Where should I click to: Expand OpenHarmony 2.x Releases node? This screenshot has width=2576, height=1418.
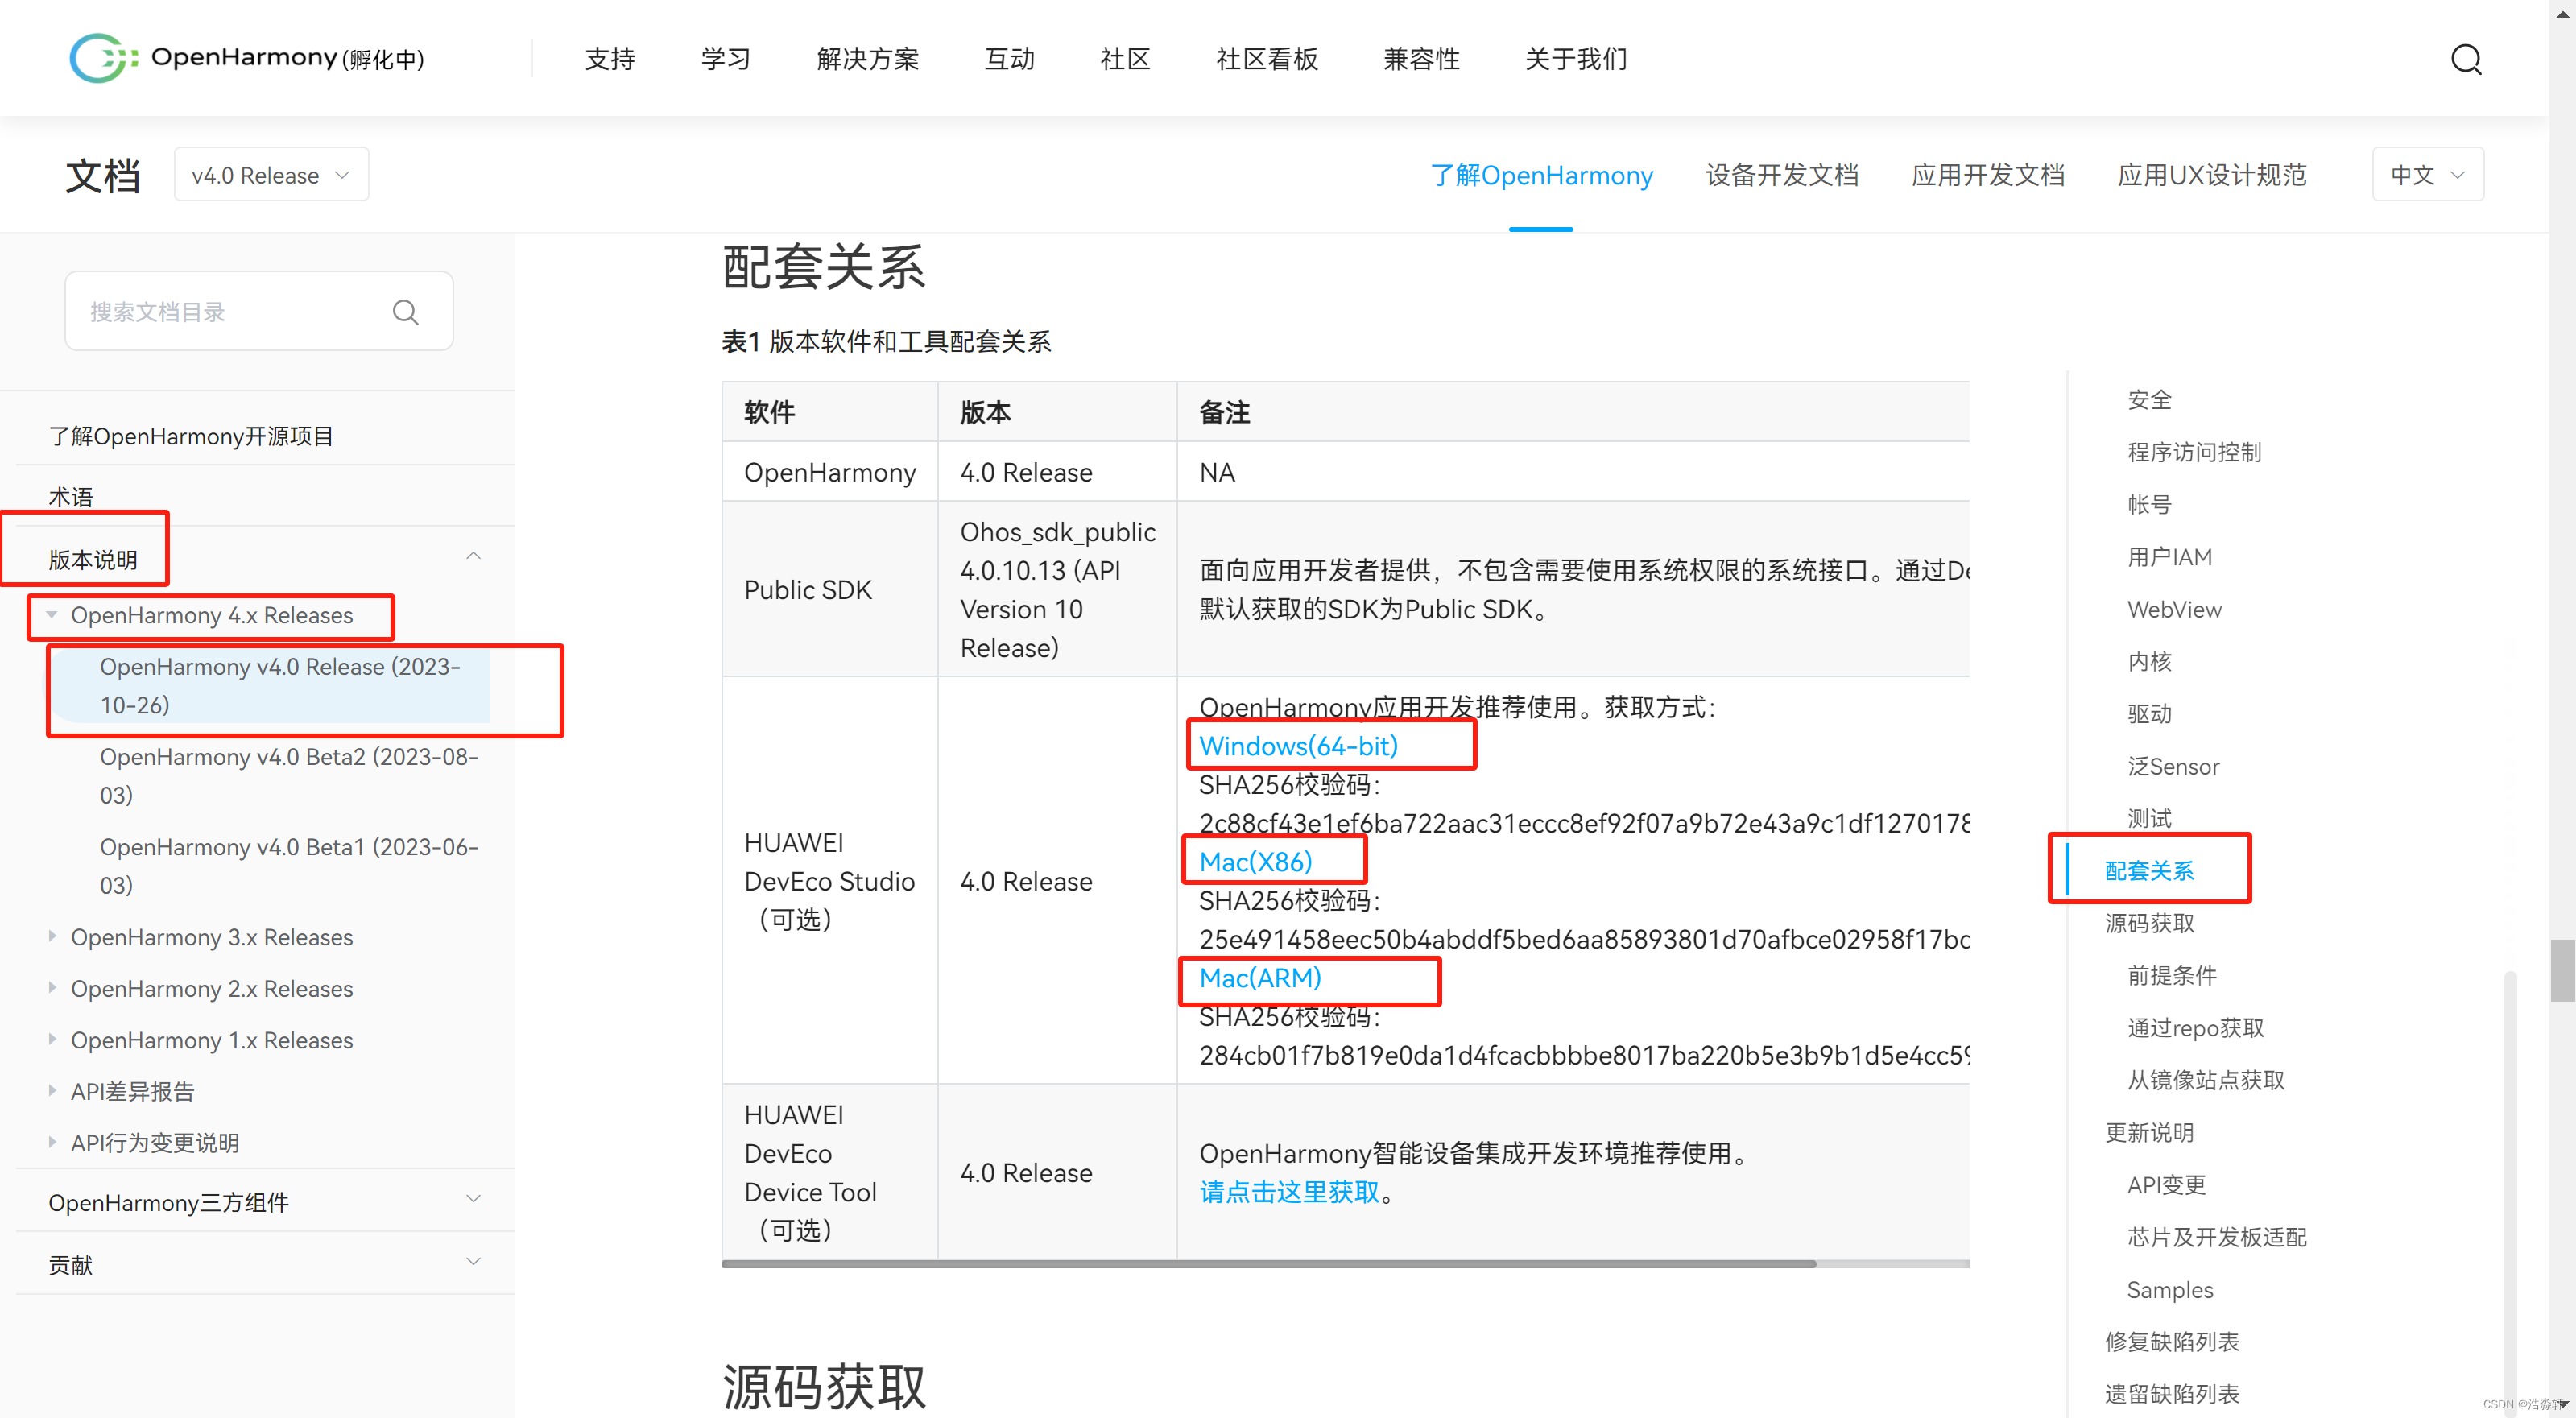pos(52,988)
